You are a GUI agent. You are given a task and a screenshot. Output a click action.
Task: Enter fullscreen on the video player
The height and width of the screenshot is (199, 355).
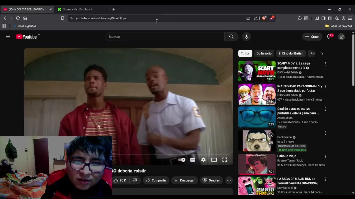225,160
